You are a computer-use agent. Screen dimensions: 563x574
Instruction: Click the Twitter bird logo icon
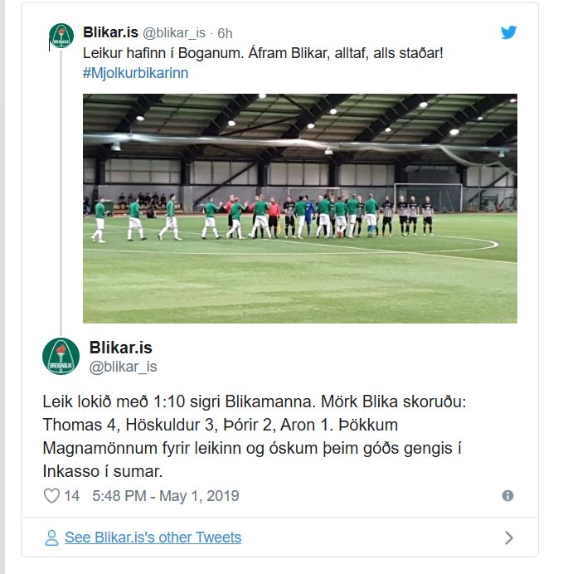pos(508,32)
